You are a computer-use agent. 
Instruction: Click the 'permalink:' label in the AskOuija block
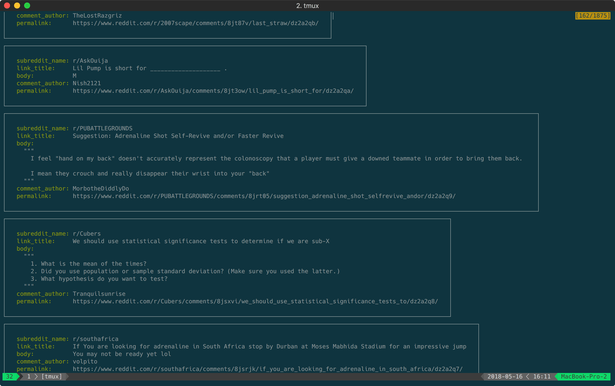pos(34,91)
